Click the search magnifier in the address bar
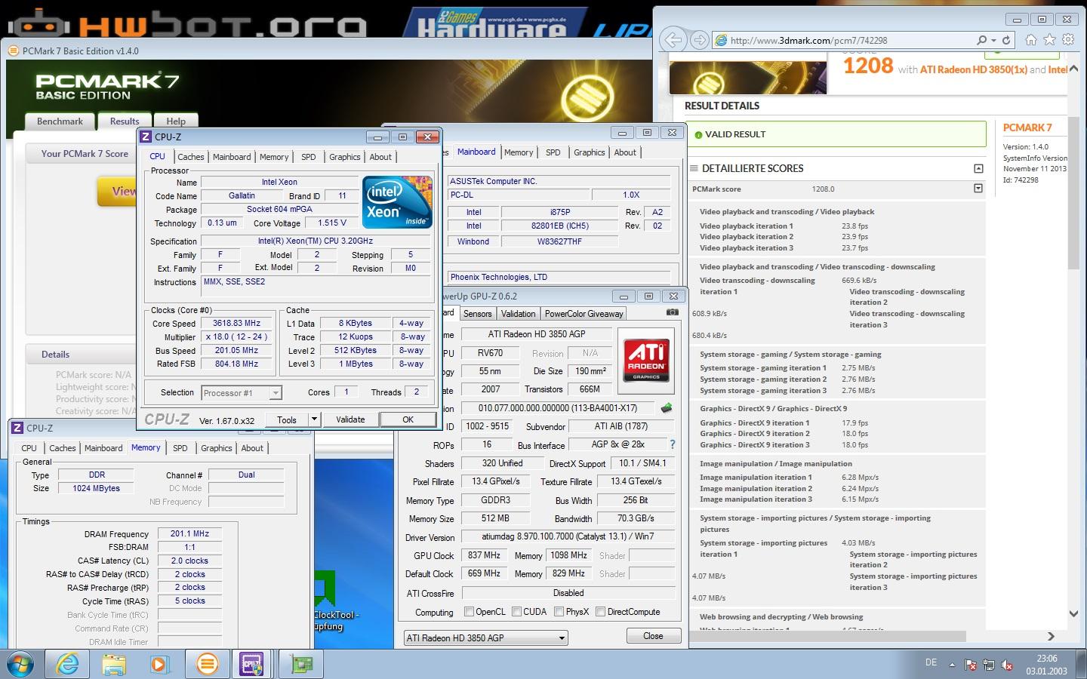 981,40
